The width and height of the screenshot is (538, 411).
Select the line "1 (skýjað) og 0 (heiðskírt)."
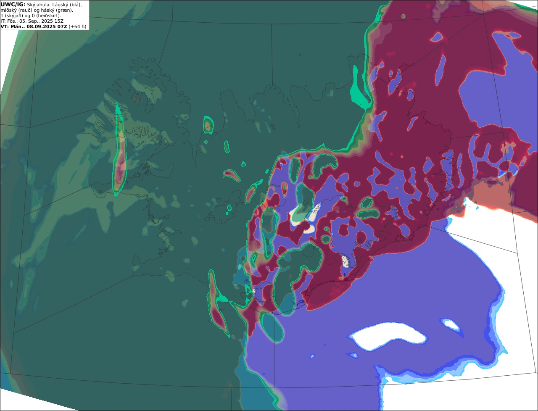(x=31, y=16)
